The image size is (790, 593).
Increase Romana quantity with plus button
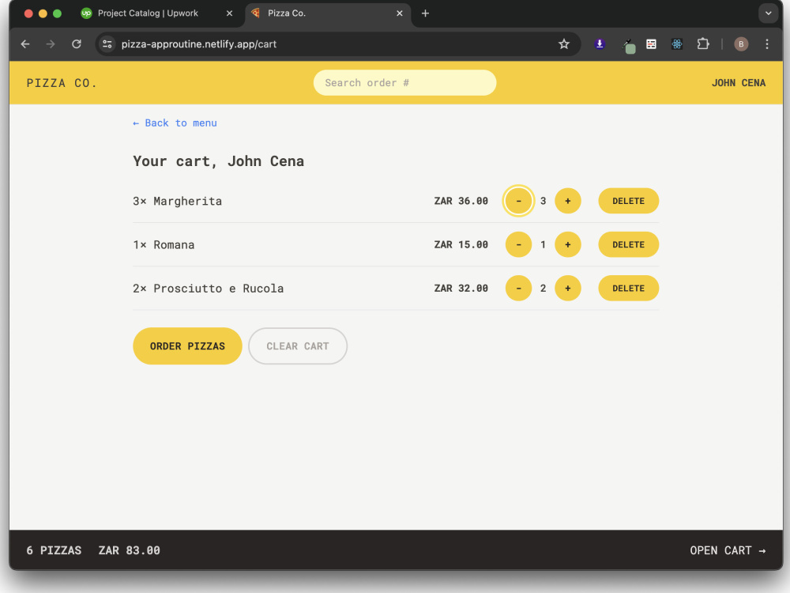coord(568,244)
